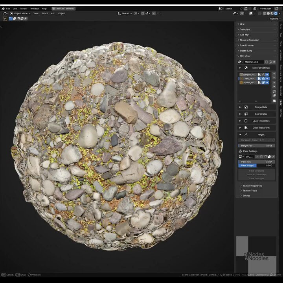Move the selected layer up with the arrow
This screenshot has height=283, width=283.
(274, 83)
